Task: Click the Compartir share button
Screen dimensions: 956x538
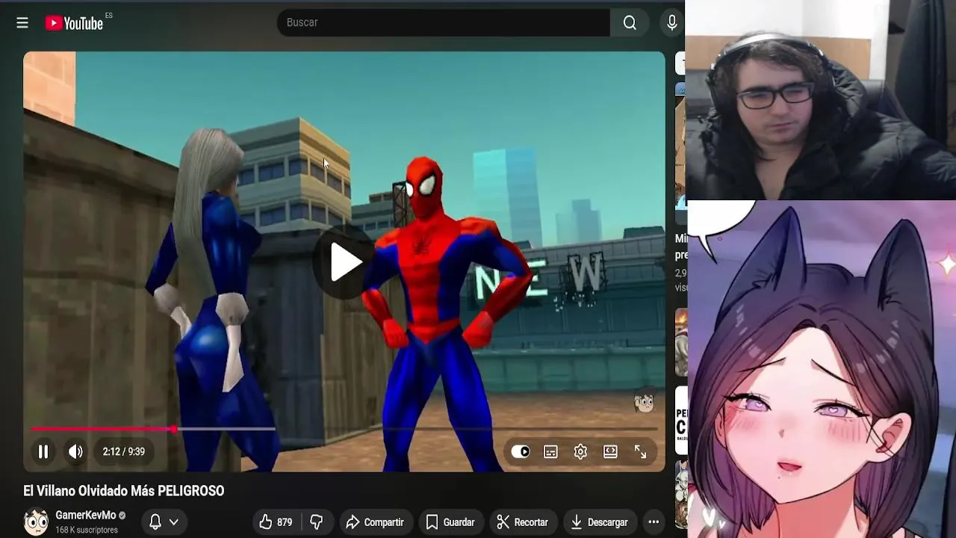Action: 374,522
